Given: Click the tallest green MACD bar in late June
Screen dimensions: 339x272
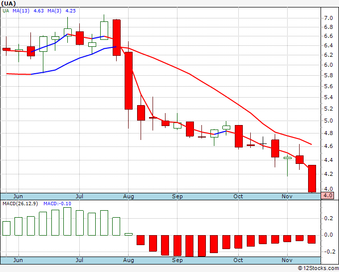Looking at the screenshot, I should click(67, 222).
